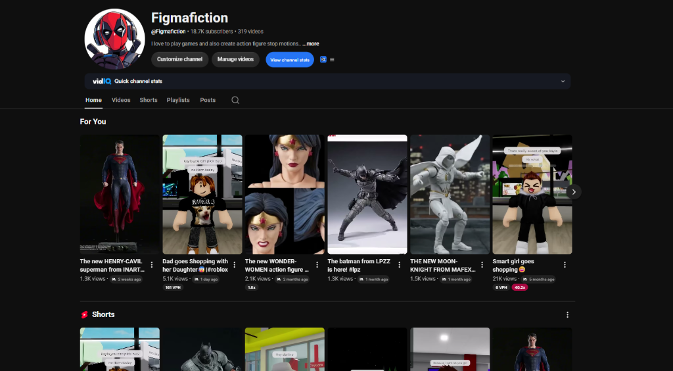This screenshot has height=371, width=673.
Task: Click the @Figmafiction channel handle
Action: [x=168, y=32]
